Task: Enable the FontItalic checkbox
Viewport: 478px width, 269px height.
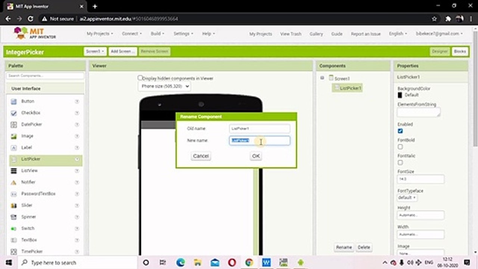Action: 400,163
